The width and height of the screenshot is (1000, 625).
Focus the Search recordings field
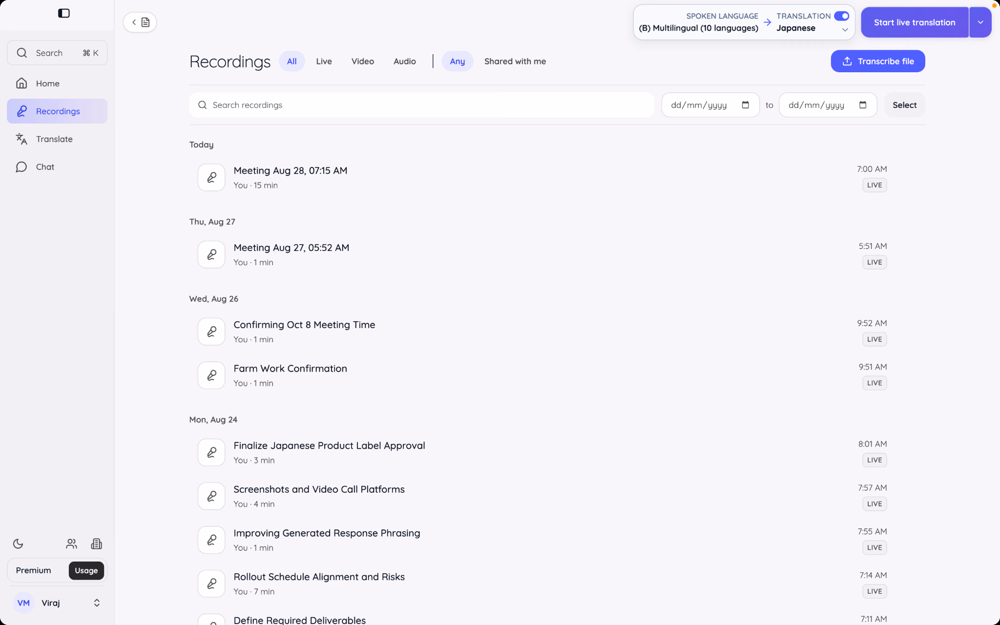coord(422,105)
